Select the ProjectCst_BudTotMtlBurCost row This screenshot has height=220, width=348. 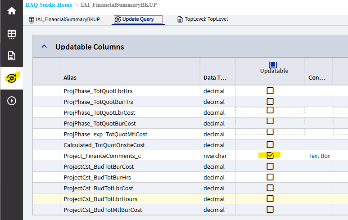(x=103, y=210)
